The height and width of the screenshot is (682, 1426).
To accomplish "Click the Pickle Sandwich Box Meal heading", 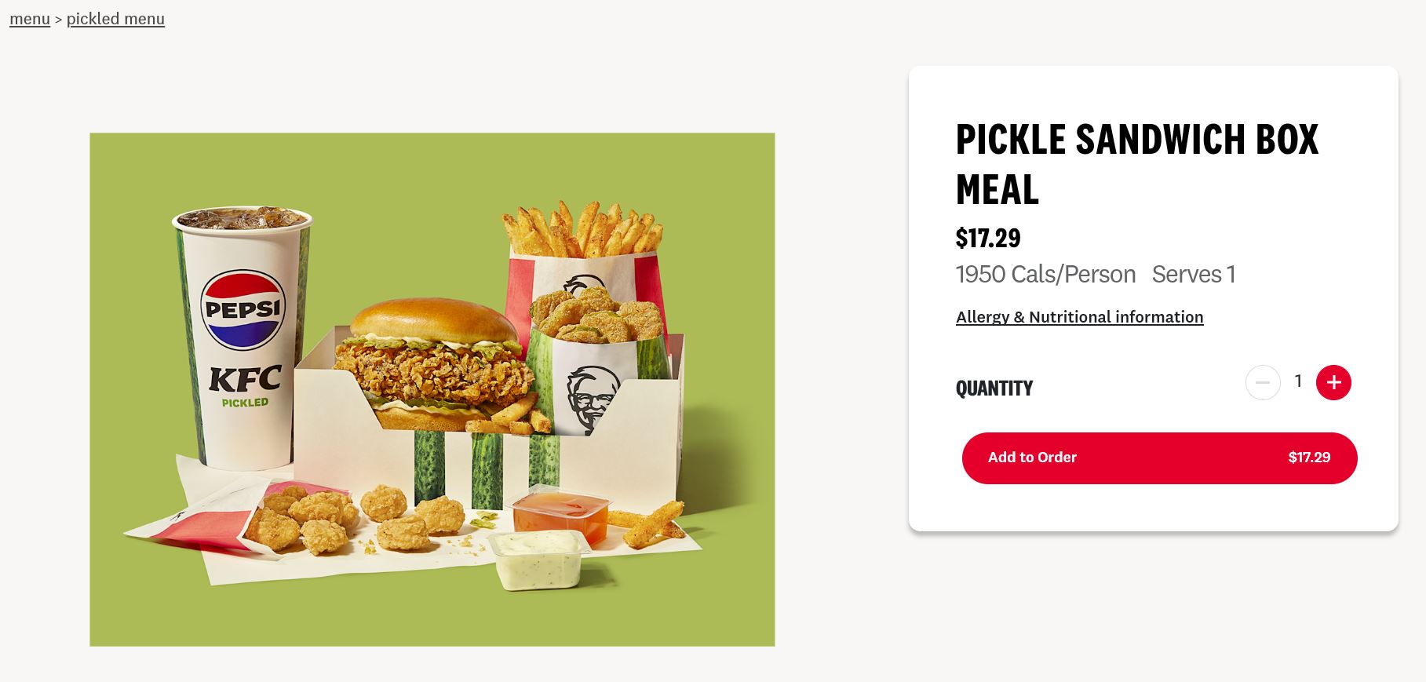I will point(1136,164).
